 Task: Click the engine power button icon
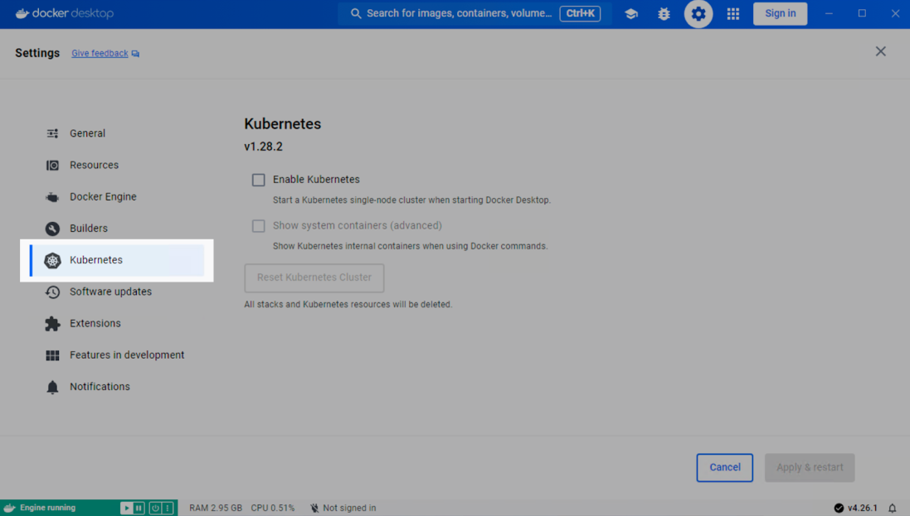click(x=154, y=508)
